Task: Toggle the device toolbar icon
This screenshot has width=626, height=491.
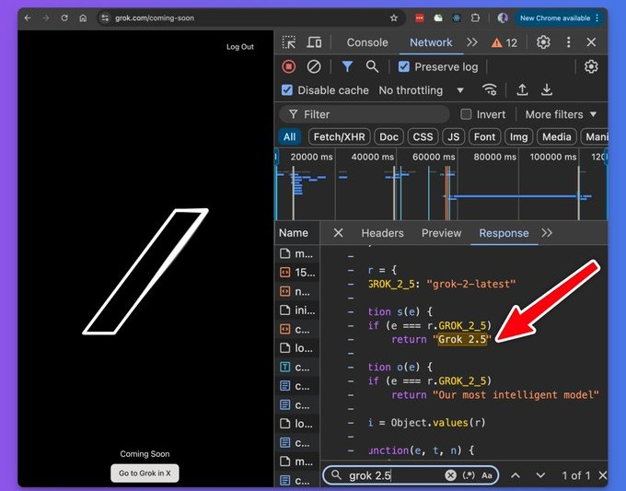Action: 314,42
